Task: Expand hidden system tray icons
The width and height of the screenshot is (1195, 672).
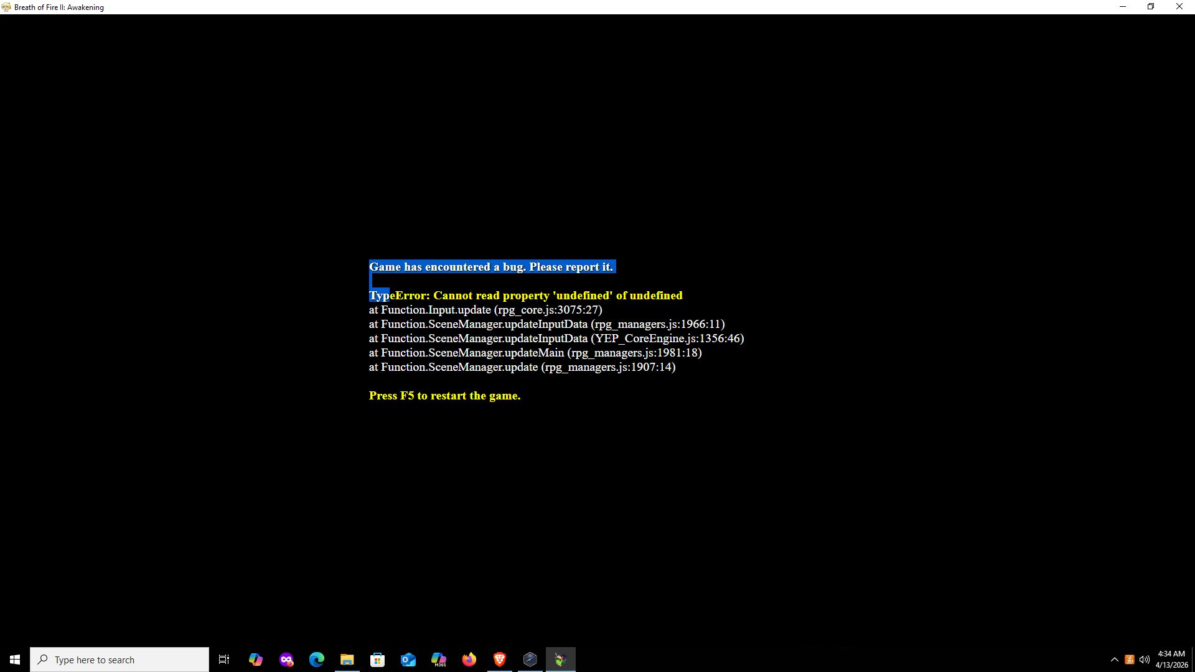Action: 1115,660
